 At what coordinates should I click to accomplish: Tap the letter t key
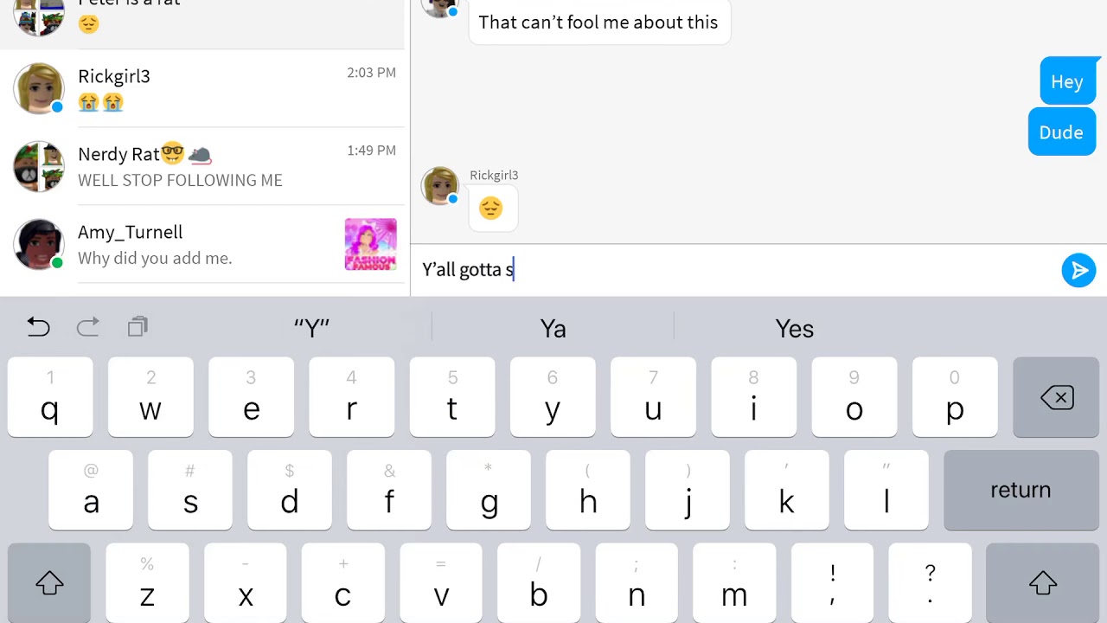[451, 397]
